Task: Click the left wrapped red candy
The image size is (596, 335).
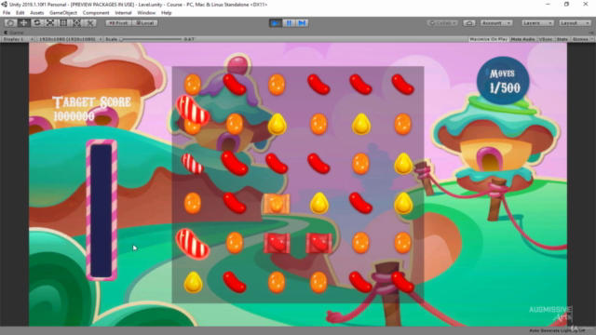Action: click(x=277, y=244)
